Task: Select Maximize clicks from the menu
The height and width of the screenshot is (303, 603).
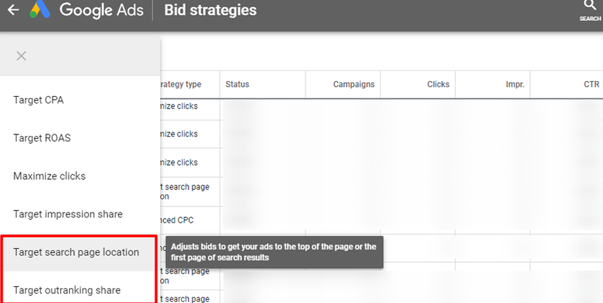Action: pos(50,176)
